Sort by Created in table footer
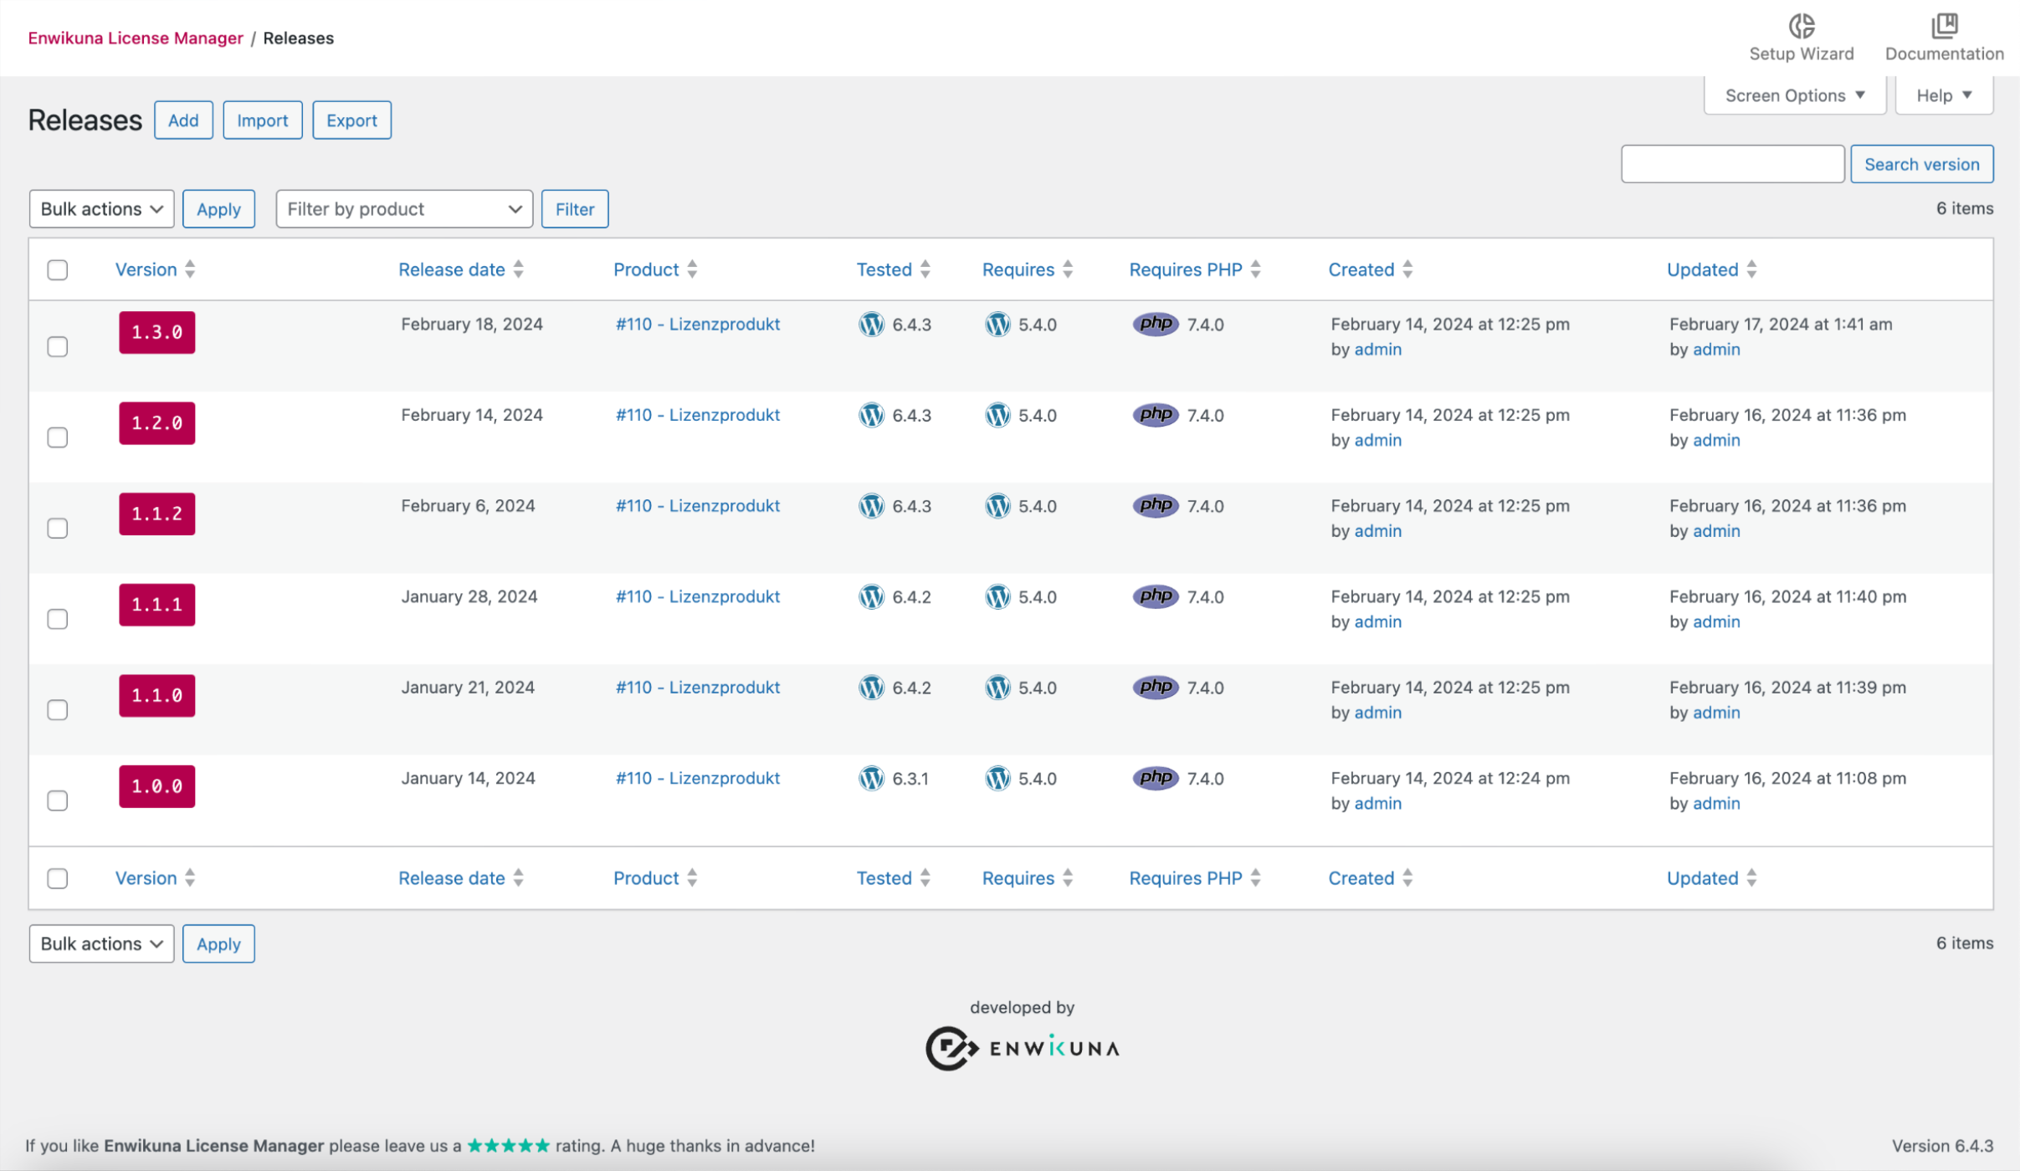Screen dimensions: 2020x1171 click(x=1370, y=878)
